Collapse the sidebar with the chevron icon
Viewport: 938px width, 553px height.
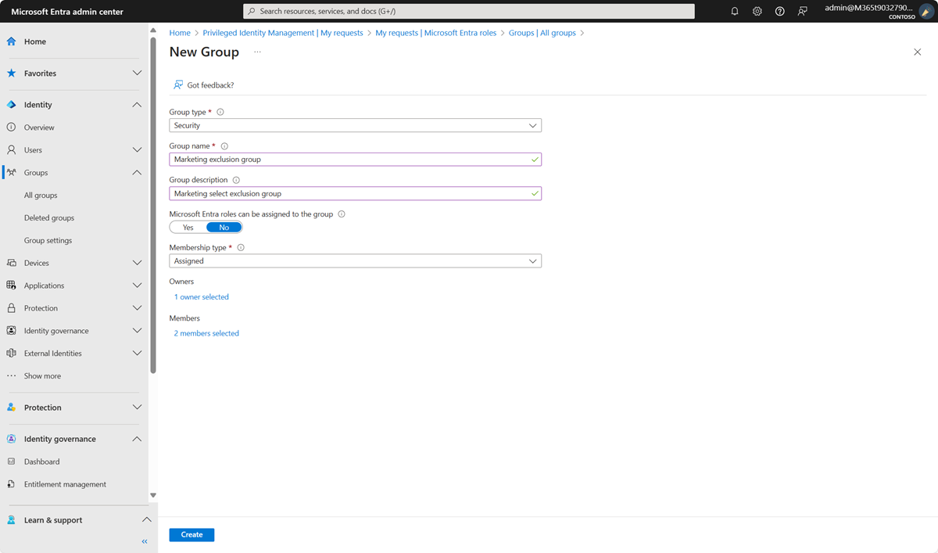(144, 540)
